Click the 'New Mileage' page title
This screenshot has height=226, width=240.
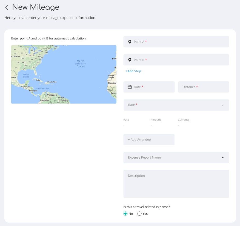pyautogui.click(x=36, y=7)
